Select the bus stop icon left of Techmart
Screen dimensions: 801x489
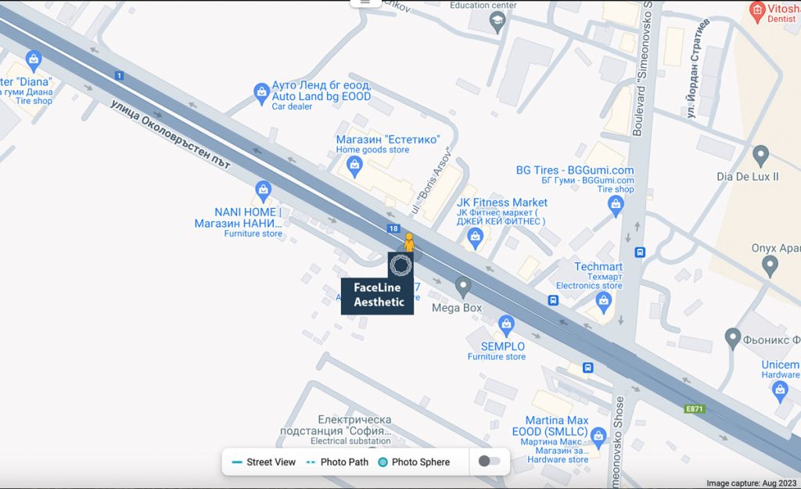pos(553,300)
